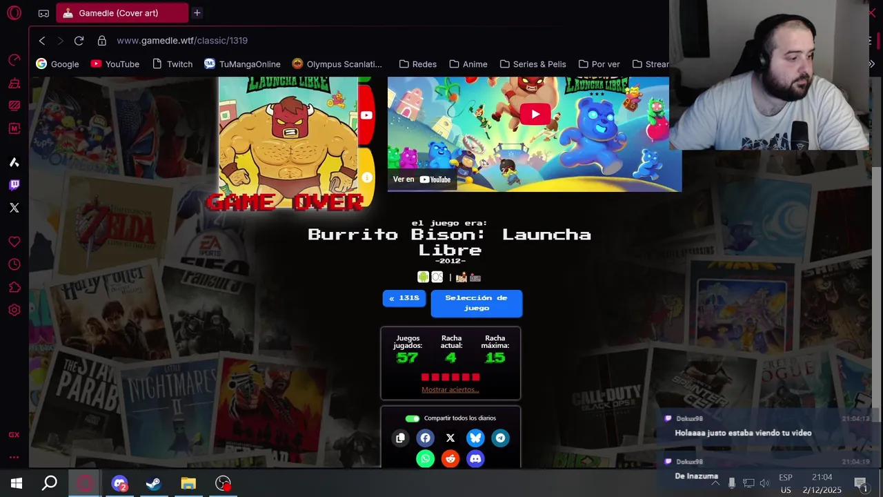Viewport: 883px width, 497px height.
Task: Share result on Facebook
Action: click(x=425, y=438)
